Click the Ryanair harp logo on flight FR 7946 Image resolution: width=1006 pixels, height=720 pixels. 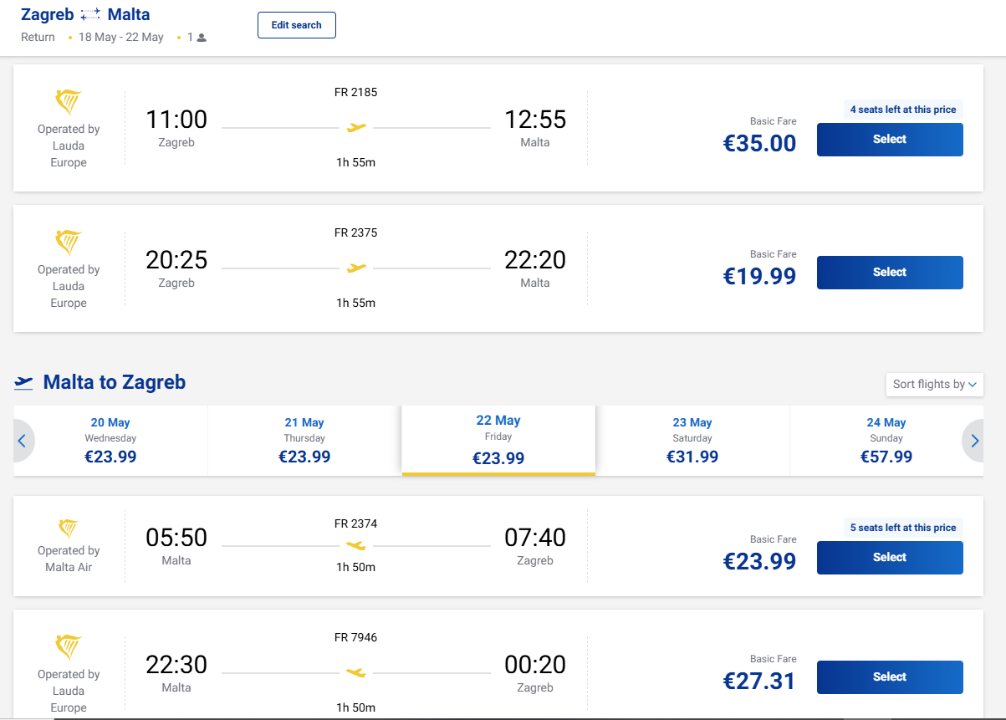[x=69, y=647]
